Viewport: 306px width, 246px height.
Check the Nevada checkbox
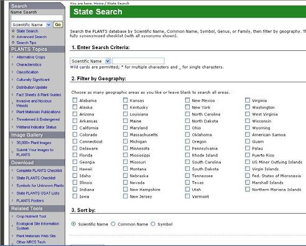pyautogui.click(x=125, y=182)
